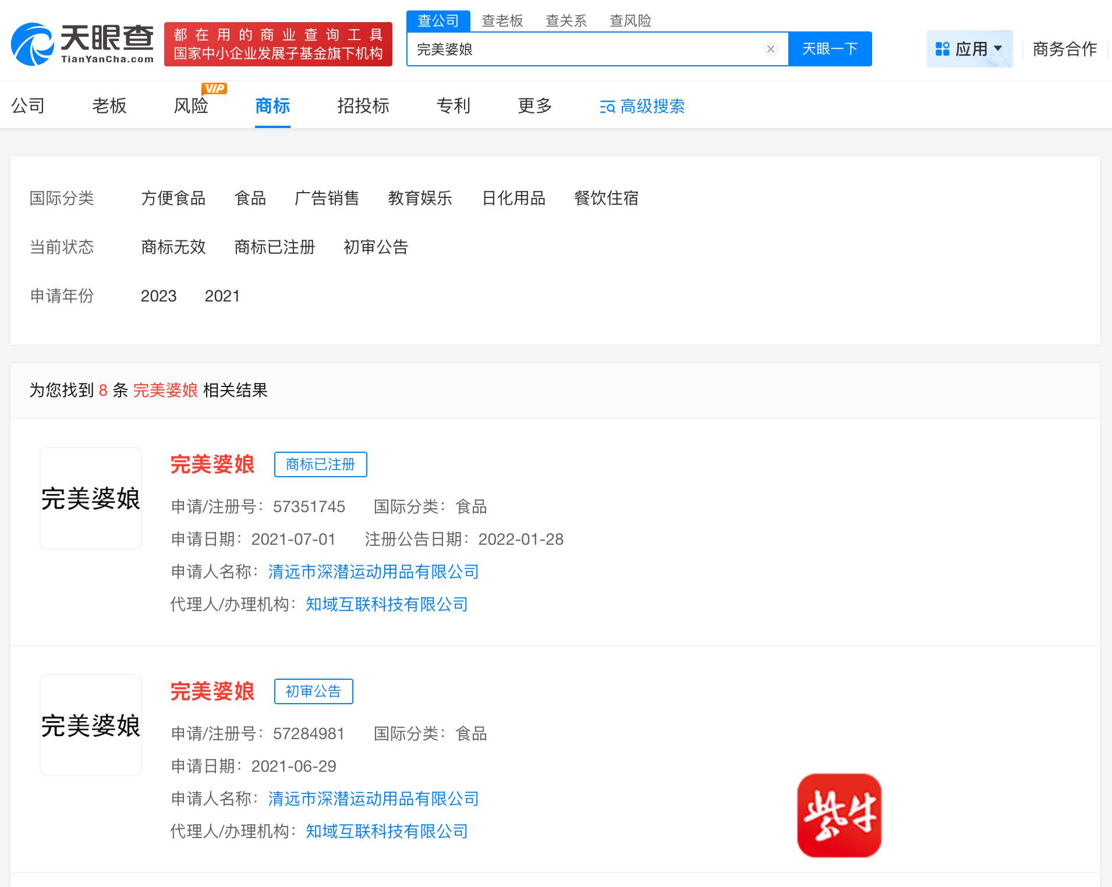Open 商务合作 in the header

coord(1064,49)
